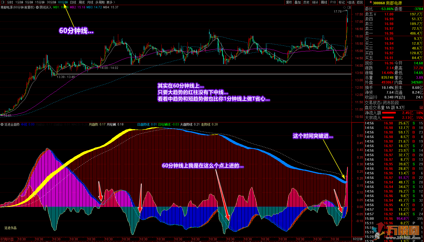Select the 5分钟 period

(29, 2)
